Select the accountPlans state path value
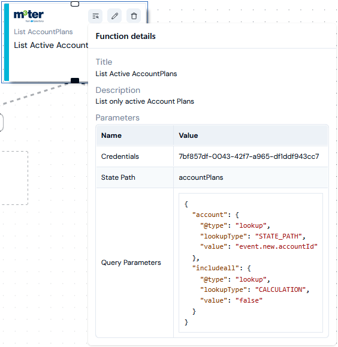Screen dimensions: 338x347 pos(201,177)
